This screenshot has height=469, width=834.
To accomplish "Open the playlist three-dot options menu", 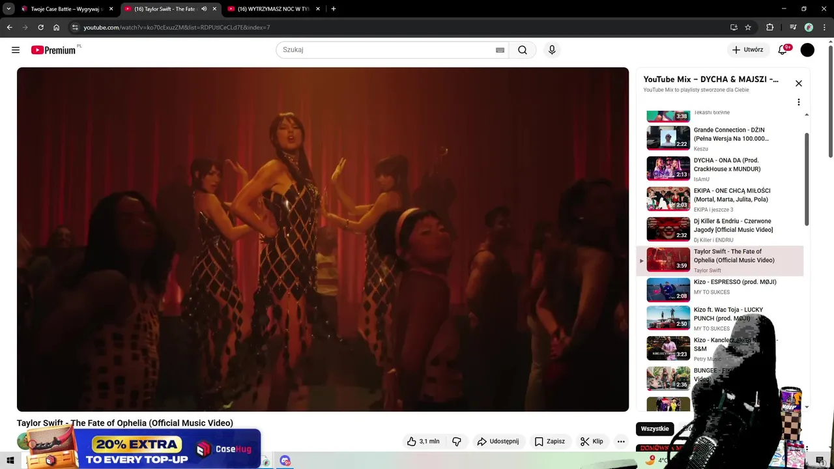I will tap(799, 102).
